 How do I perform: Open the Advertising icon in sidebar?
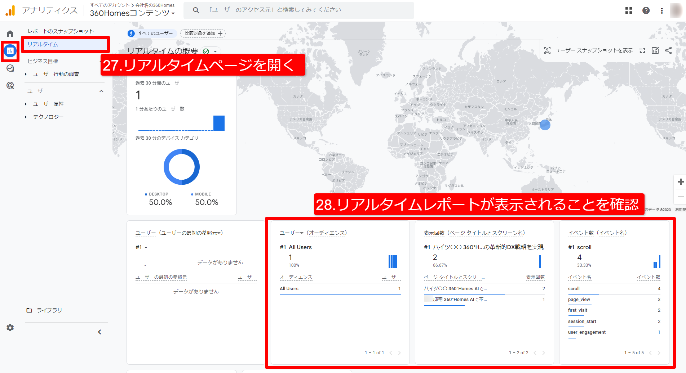pyautogui.click(x=10, y=85)
